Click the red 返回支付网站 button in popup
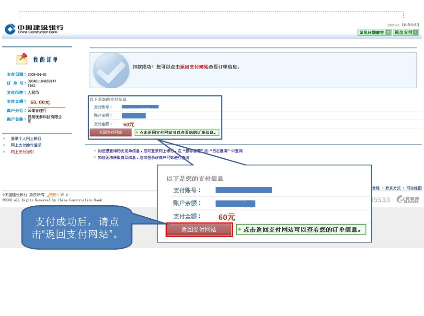 pos(198,230)
